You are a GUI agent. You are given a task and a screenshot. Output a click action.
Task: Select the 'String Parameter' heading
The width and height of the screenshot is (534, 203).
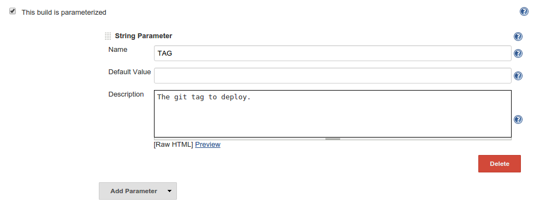coord(144,36)
